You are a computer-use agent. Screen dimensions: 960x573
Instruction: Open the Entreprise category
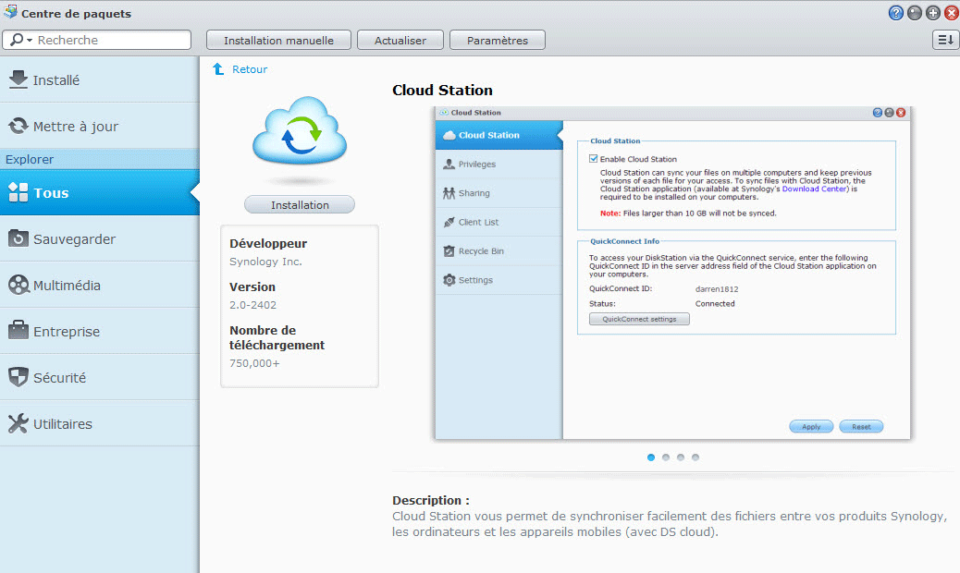[x=100, y=331]
